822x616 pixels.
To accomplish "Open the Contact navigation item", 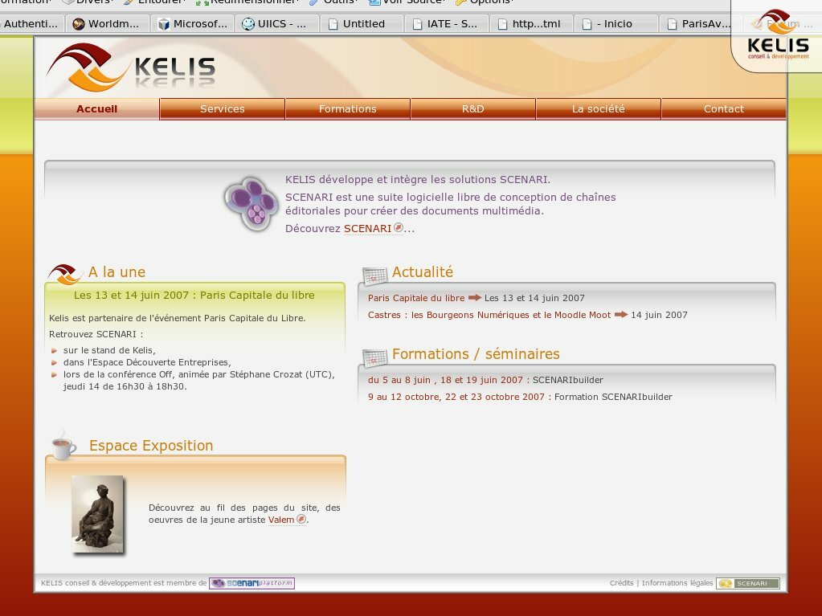I will click(723, 109).
